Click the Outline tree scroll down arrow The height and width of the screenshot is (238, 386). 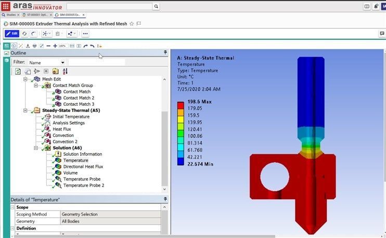tap(164, 189)
